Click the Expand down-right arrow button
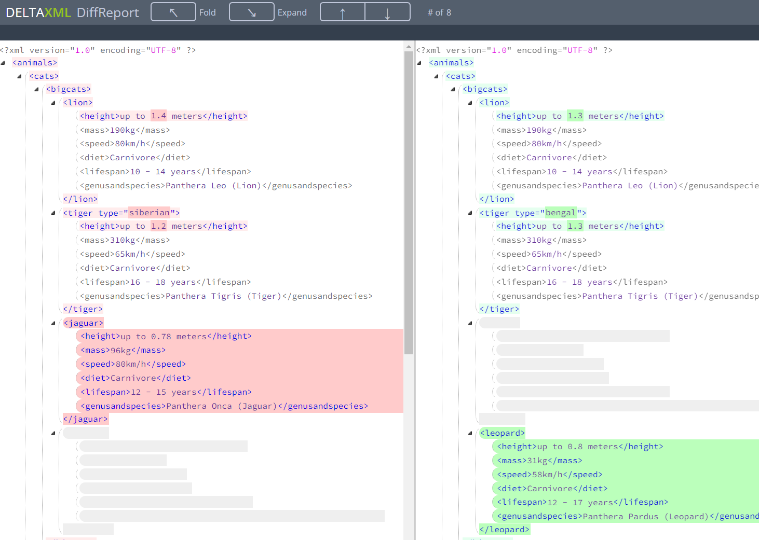The image size is (759, 540). tap(251, 12)
